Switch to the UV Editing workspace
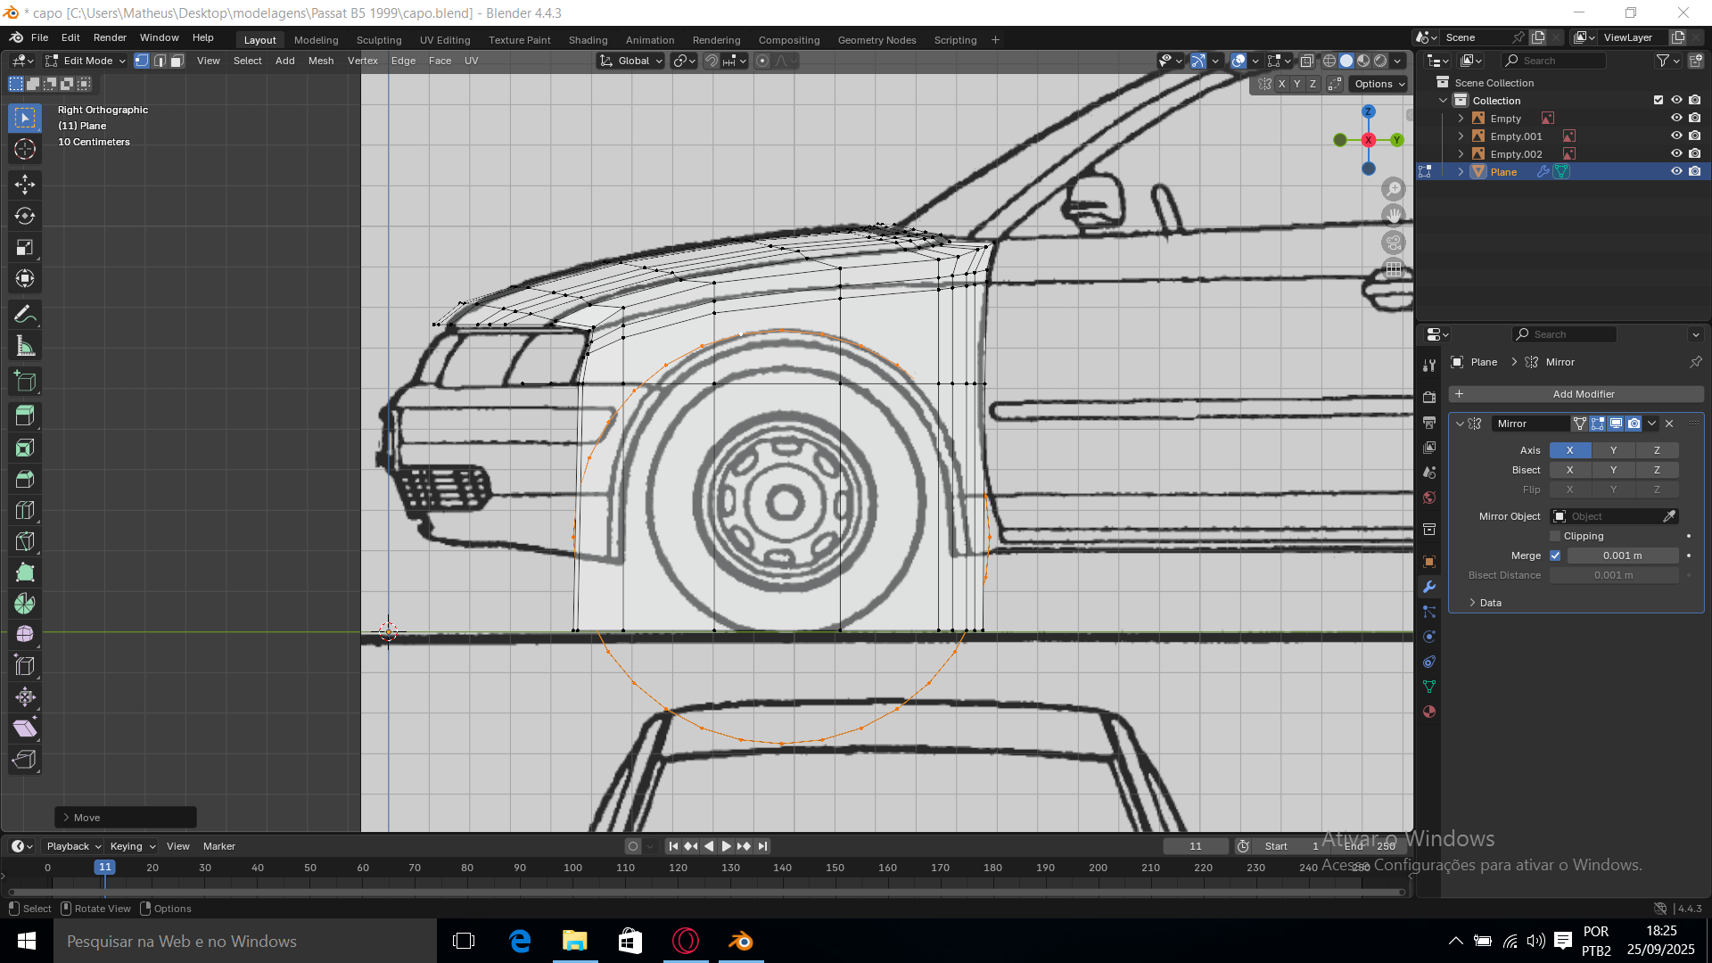This screenshot has width=1712, height=963. tap(445, 40)
